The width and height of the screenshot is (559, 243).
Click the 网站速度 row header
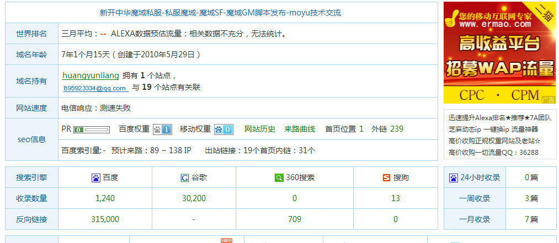pyautogui.click(x=31, y=108)
